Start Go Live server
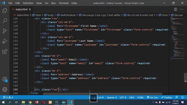 [x=152, y=97]
